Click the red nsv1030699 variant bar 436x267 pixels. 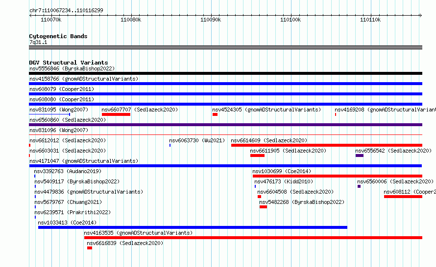(x=338, y=176)
